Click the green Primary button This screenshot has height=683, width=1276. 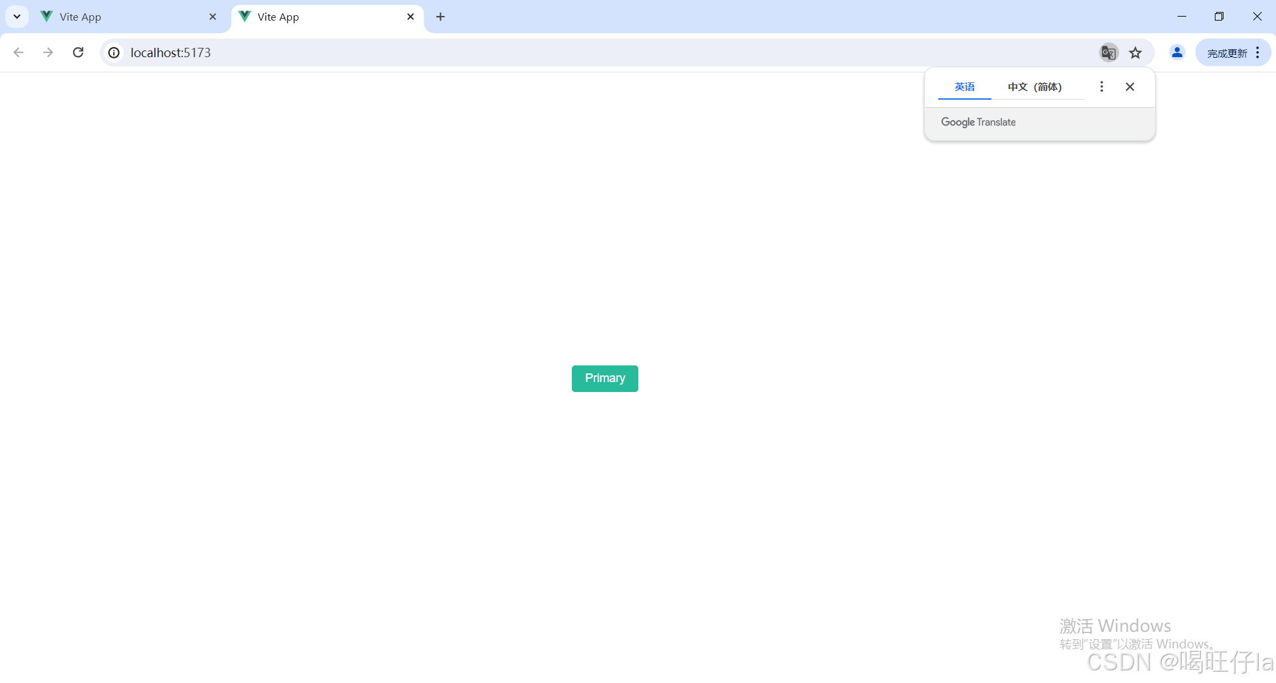604,379
